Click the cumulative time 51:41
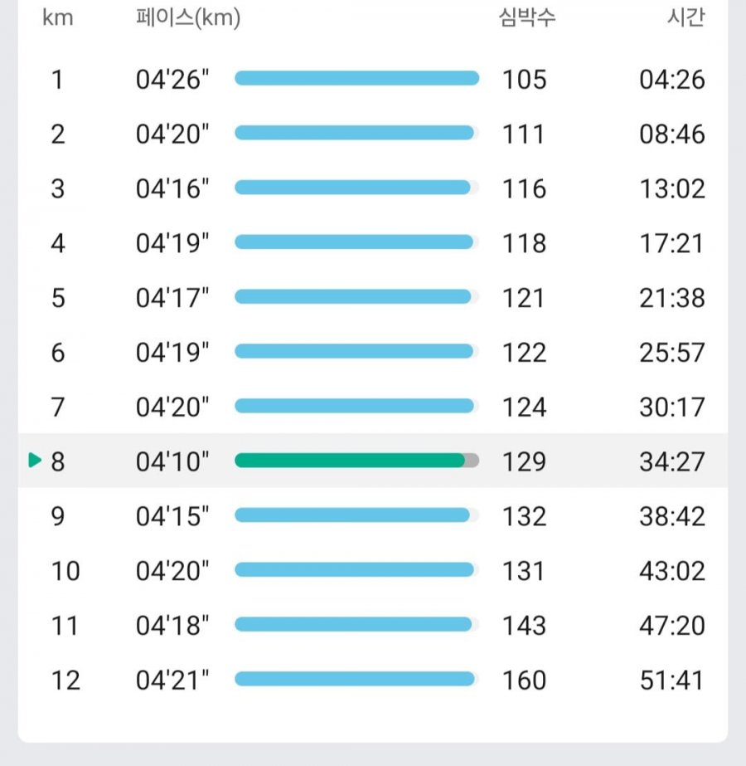Screen dimensions: 746x766 672,681
